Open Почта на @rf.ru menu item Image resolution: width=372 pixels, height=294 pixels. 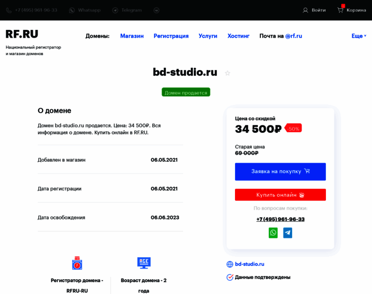(x=280, y=36)
